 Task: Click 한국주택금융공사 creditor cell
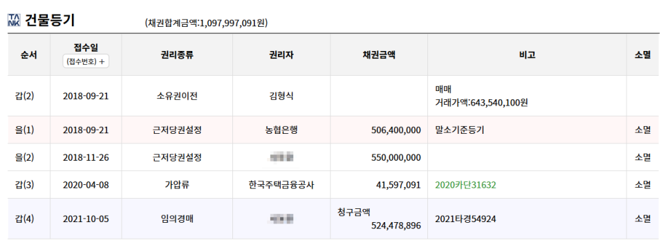(281, 185)
